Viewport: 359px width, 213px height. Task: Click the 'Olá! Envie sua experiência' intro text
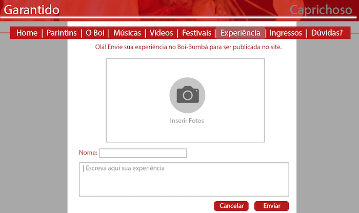pyautogui.click(x=188, y=47)
